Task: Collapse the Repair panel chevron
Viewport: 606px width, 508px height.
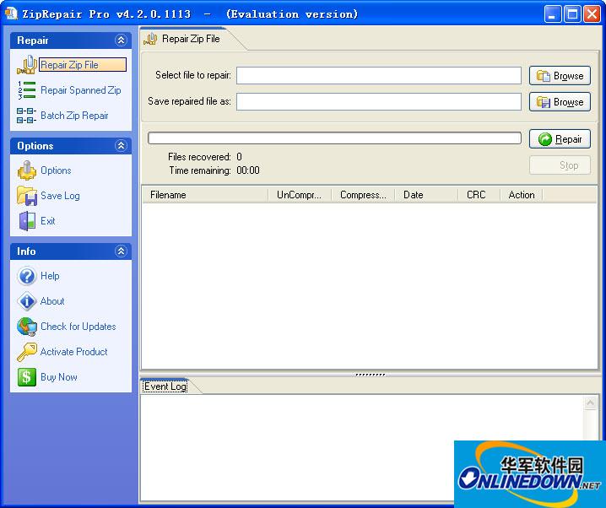Action: point(121,41)
